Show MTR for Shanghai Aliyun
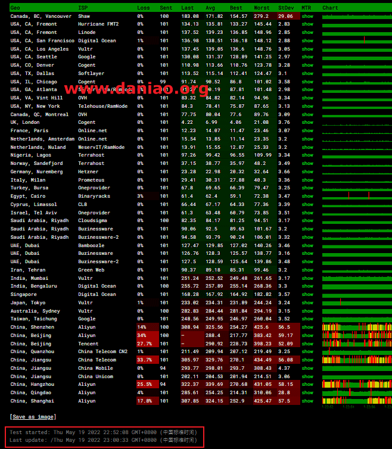Screen dimensions: 392x449 tap(307, 401)
